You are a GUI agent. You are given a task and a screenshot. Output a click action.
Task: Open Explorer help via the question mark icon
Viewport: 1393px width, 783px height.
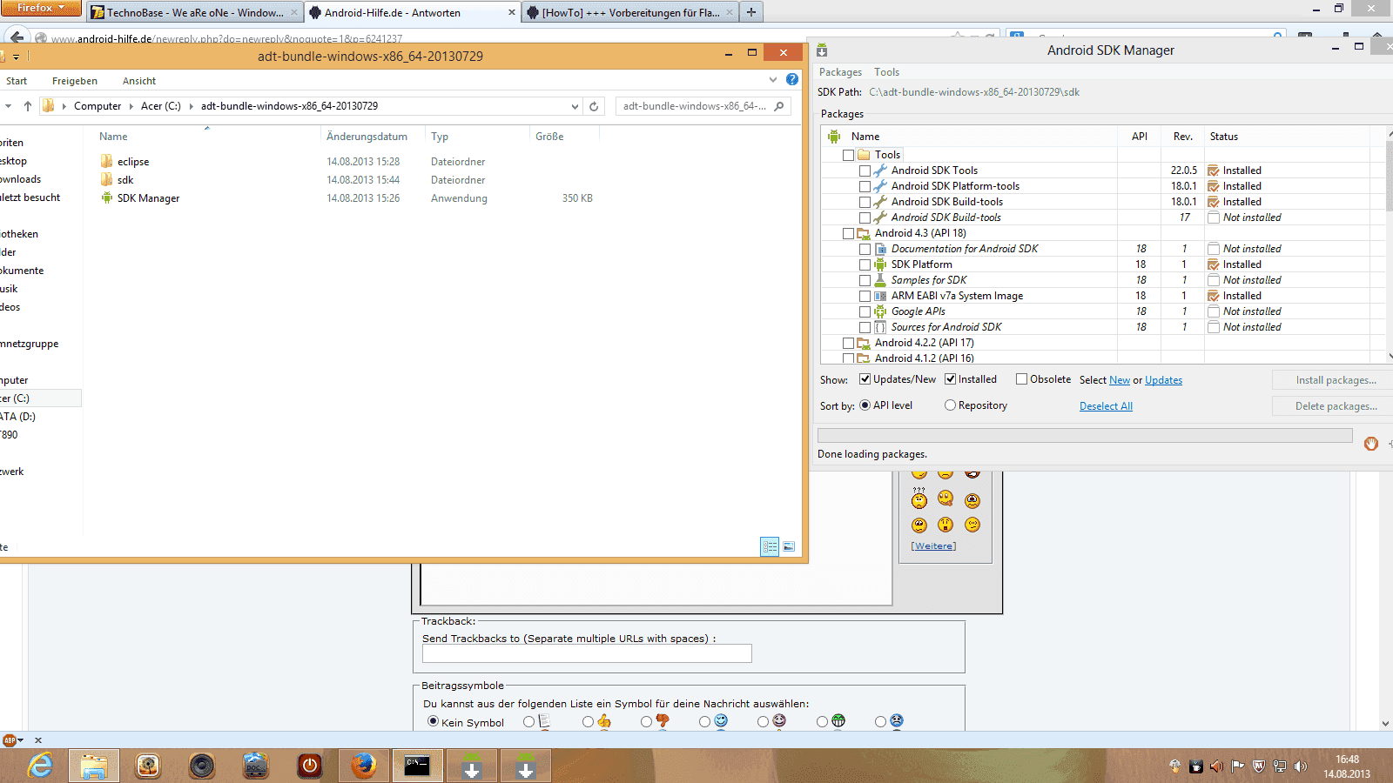792,79
